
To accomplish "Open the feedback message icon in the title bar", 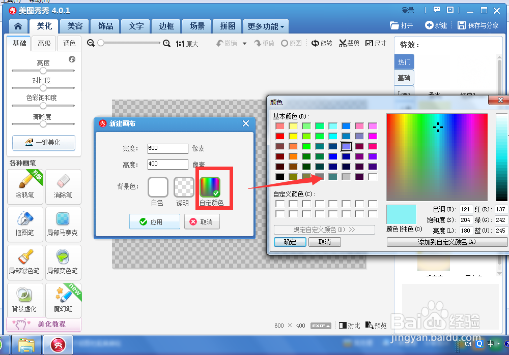I will 437,10.
